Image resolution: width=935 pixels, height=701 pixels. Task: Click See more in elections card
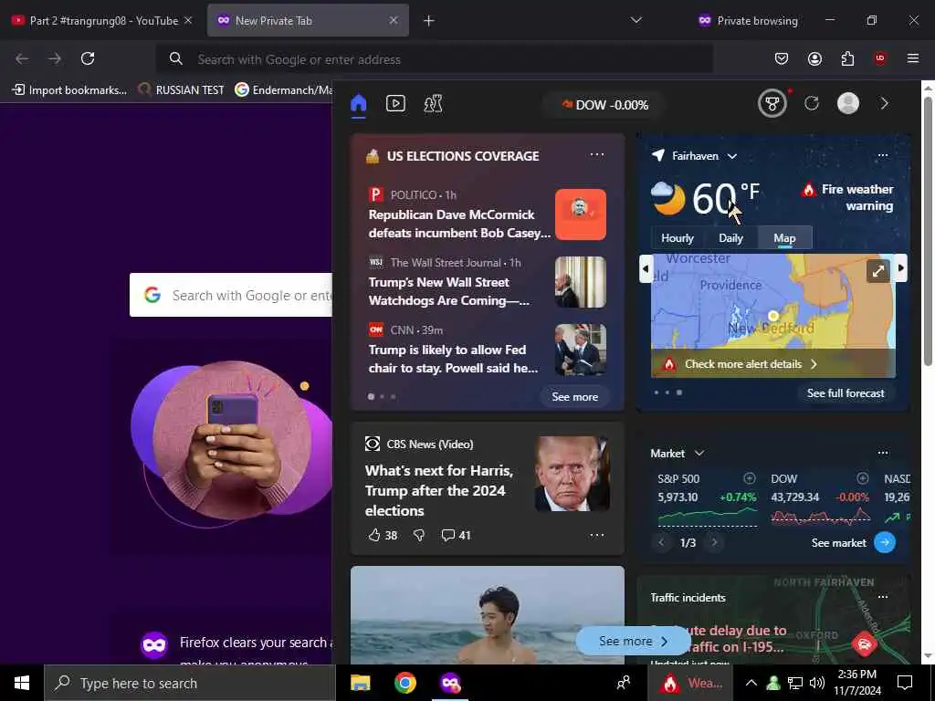[575, 396]
